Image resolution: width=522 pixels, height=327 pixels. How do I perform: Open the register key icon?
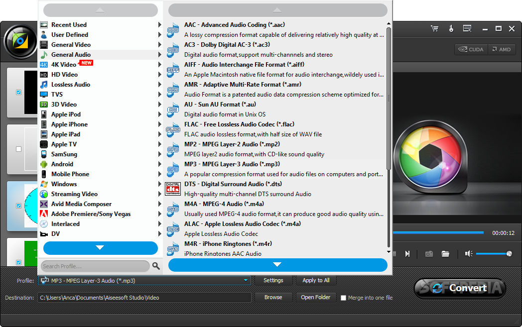click(x=451, y=28)
